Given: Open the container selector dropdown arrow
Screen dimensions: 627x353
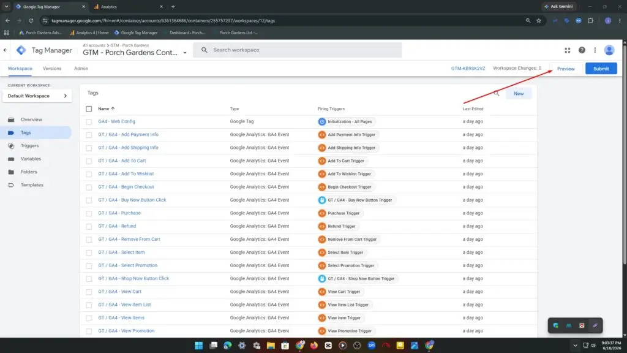Looking at the screenshot, I should click(185, 53).
